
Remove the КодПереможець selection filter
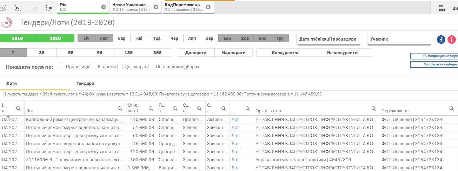pos(208,7)
